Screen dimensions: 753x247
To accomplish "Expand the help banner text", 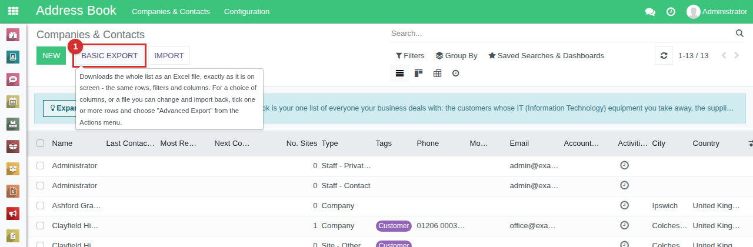I will (x=60, y=108).
